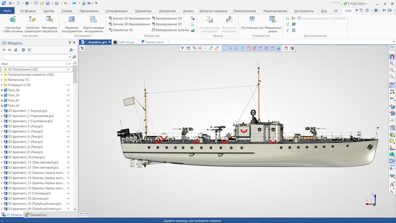Open the Сборка ribbon tab
Image resolution: width=396 pixels, height=223 pixels.
pyautogui.click(x=67, y=11)
